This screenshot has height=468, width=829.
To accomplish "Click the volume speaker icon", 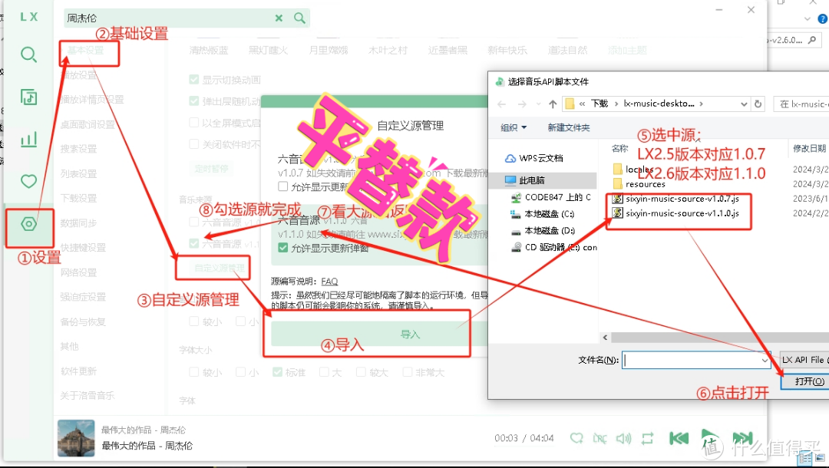I will [624, 438].
